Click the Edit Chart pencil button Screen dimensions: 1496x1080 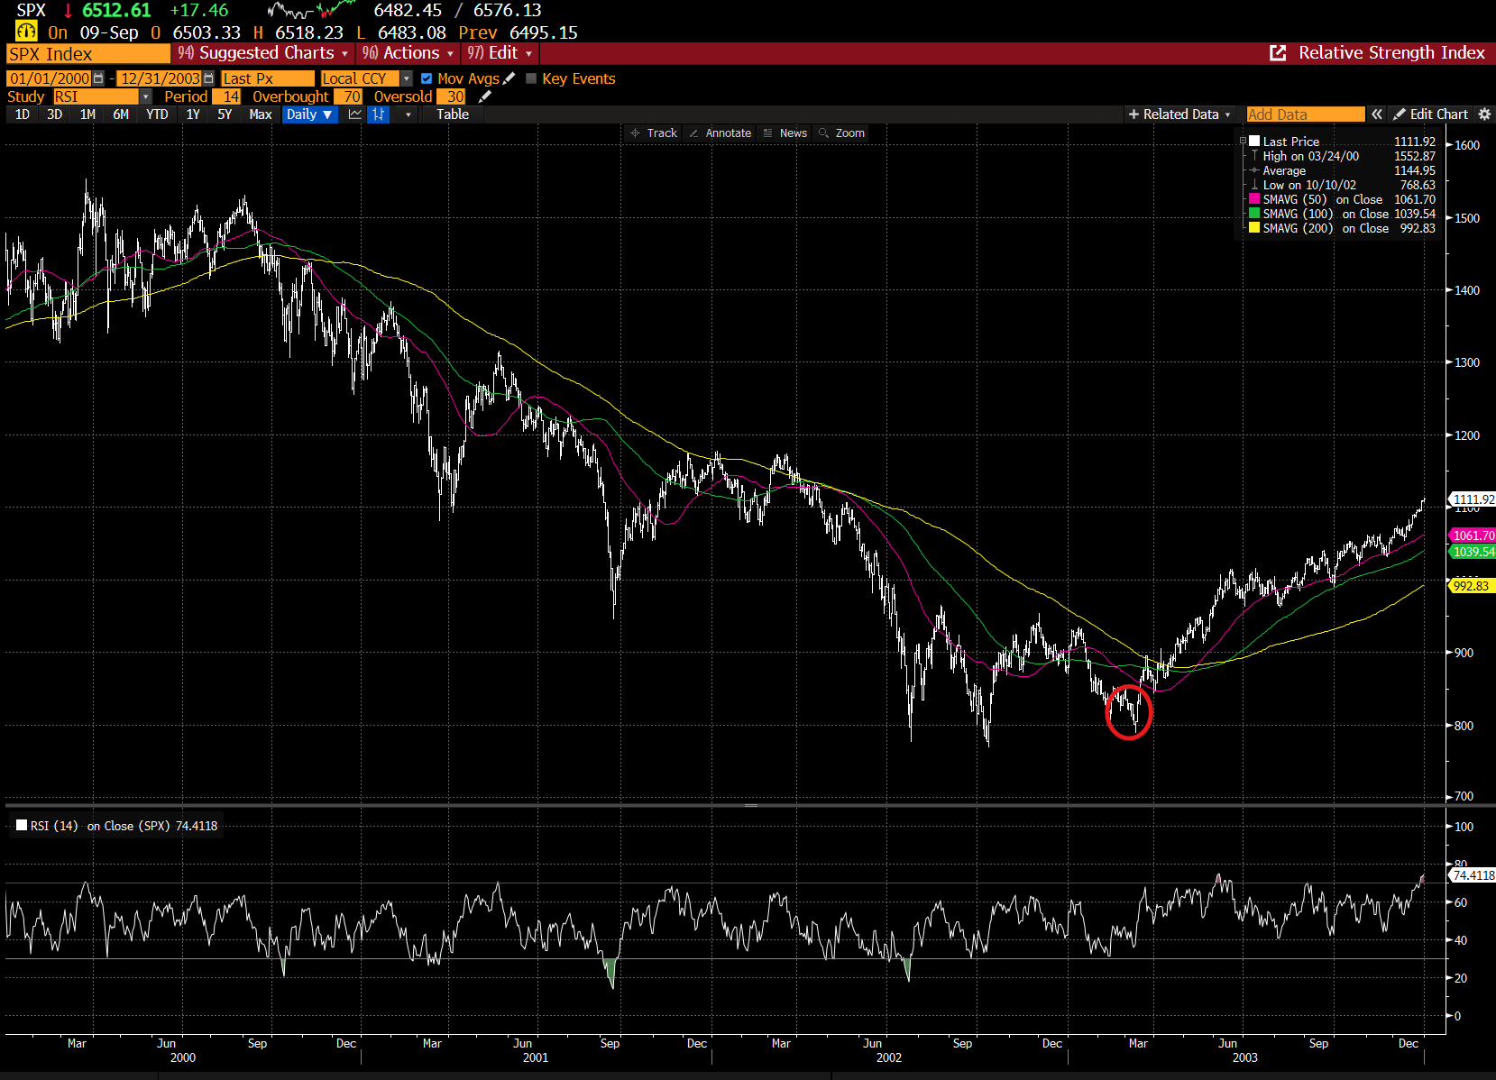point(1430,114)
